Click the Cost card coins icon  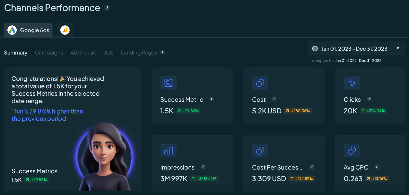(x=260, y=83)
